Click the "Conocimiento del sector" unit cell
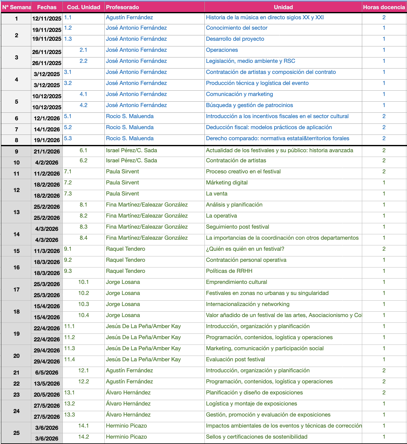This screenshot has width=407, height=444. [x=237, y=28]
